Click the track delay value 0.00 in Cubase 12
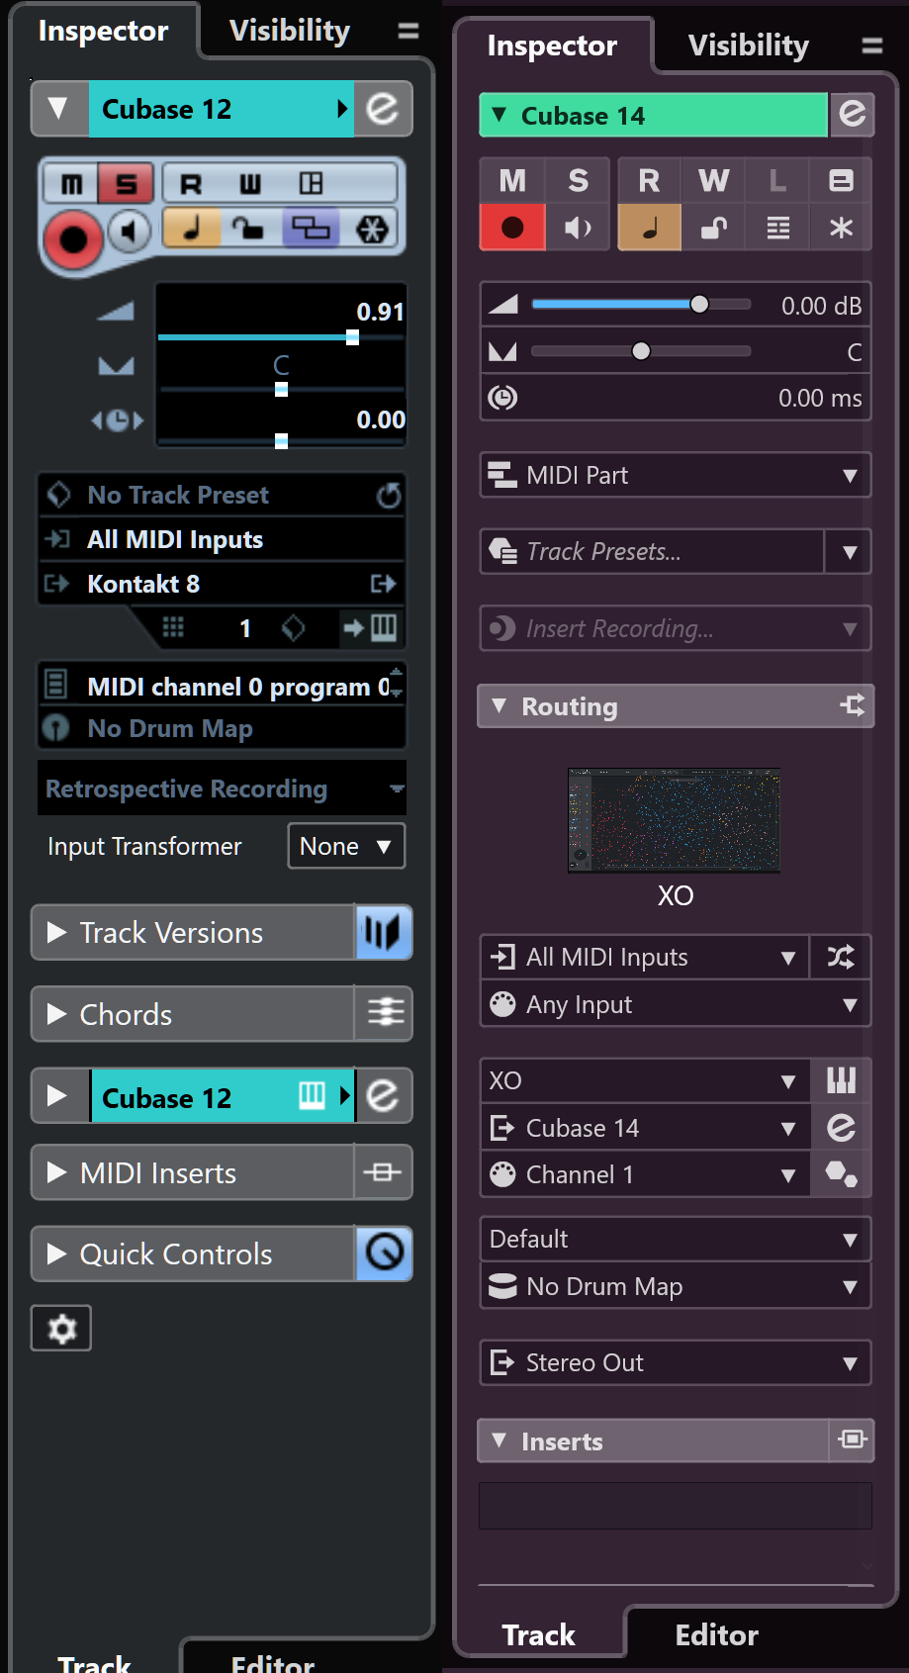The width and height of the screenshot is (909, 1673). click(x=380, y=419)
